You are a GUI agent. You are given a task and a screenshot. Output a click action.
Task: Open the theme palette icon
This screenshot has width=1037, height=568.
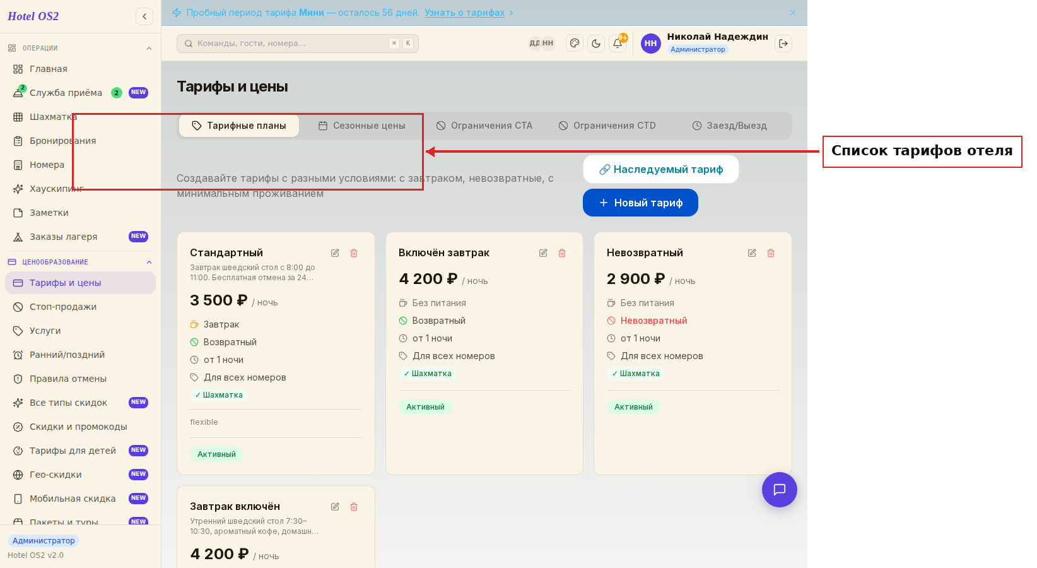point(575,44)
